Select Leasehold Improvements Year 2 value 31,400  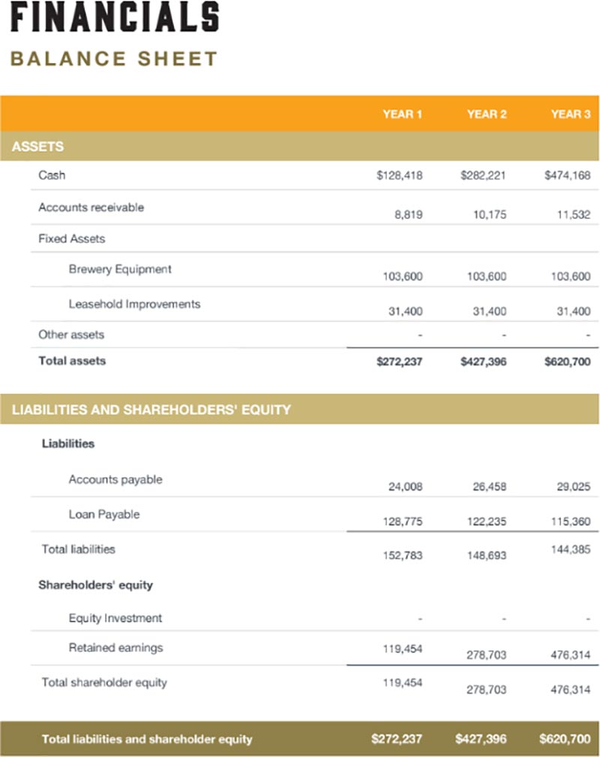point(490,311)
